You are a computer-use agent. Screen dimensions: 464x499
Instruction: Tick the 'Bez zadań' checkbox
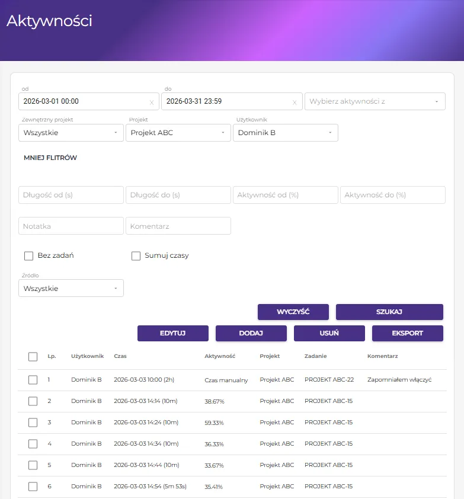[28, 256]
